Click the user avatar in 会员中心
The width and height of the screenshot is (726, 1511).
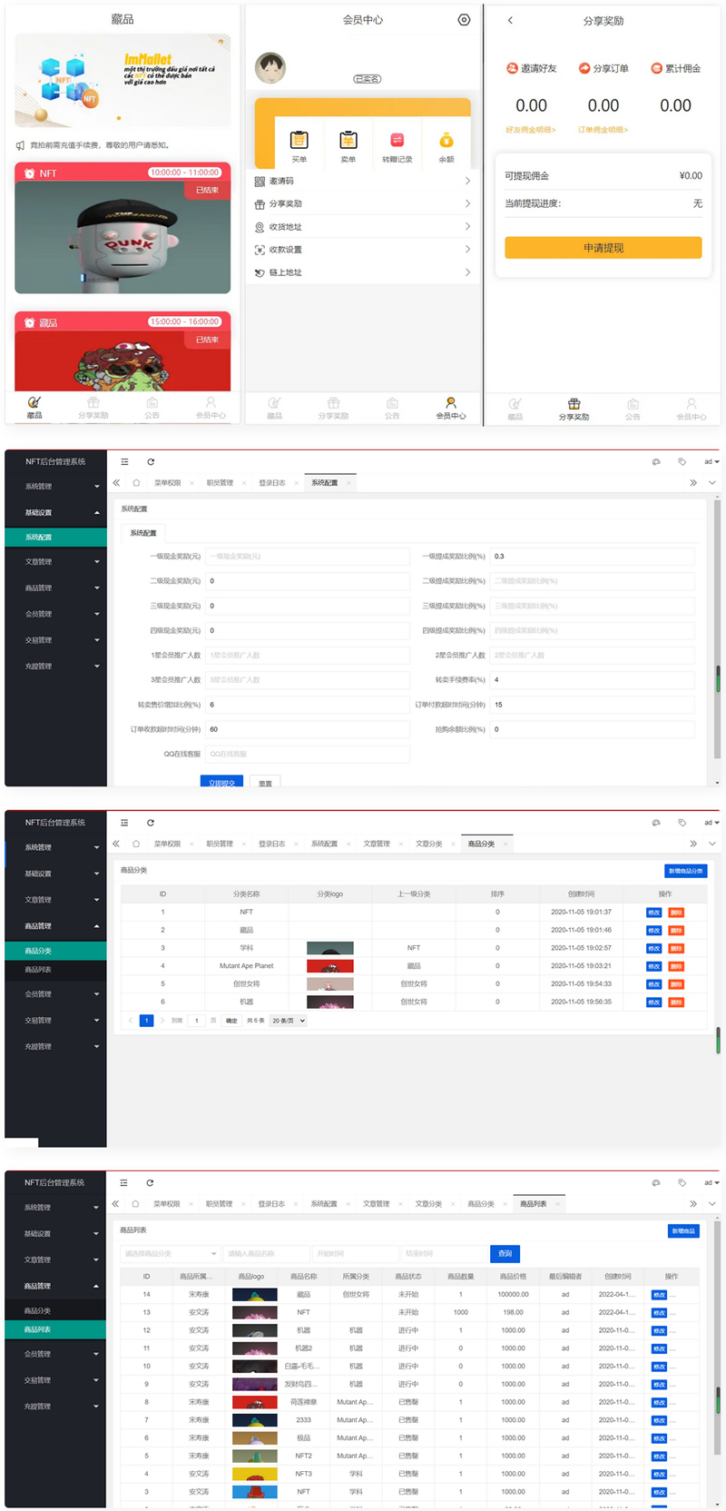pos(270,67)
